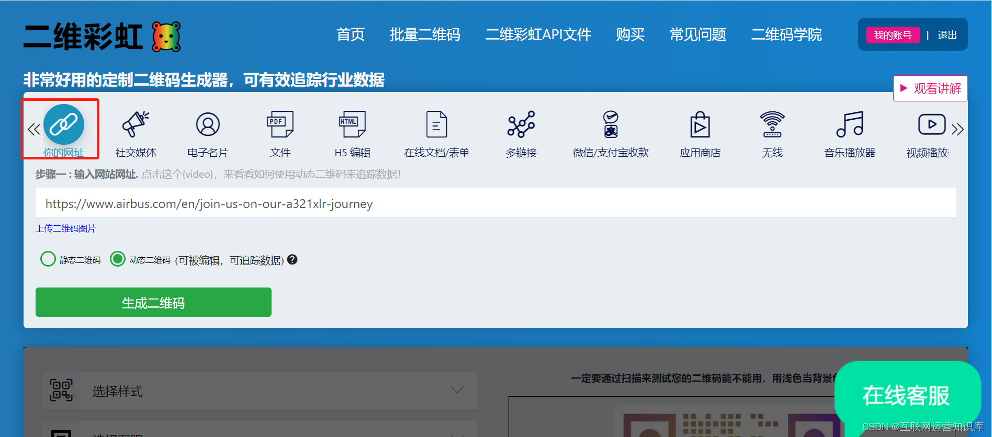The height and width of the screenshot is (437, 992).
Task: Select the 多链接 multi-link icon
Action: point(521,124)
